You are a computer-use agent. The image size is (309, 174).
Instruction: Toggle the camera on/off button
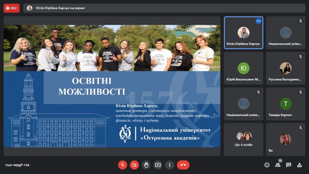point(134,165)
